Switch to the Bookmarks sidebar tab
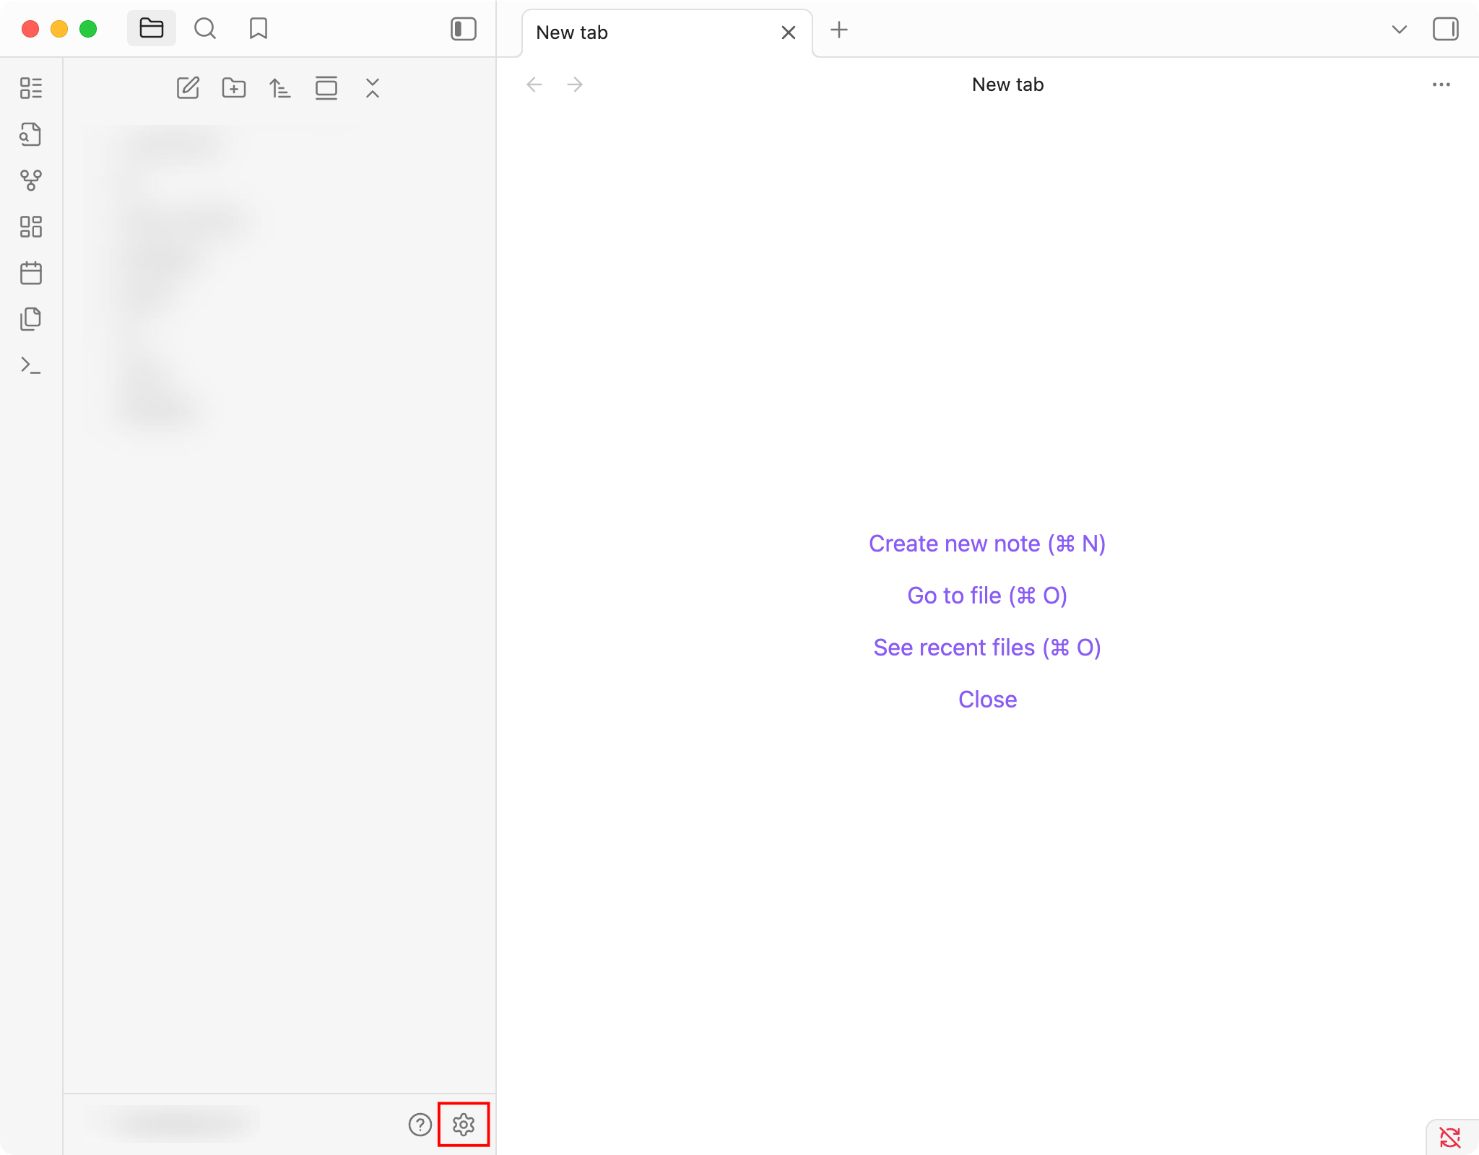The width and height of the screenshot is (1479, 1155). pos(259,30)
